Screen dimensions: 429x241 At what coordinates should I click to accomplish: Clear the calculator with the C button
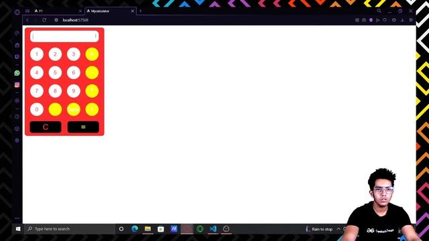coord(46,127)
